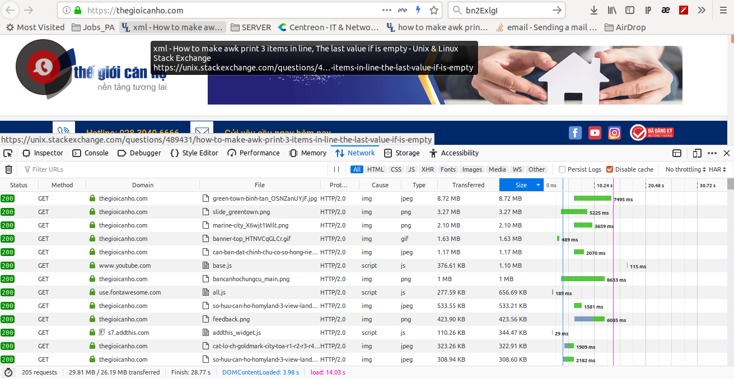Click the search box containing bn2ExlgI
Image resolution: width=734 pixels, height=379 pixels.
507,10
